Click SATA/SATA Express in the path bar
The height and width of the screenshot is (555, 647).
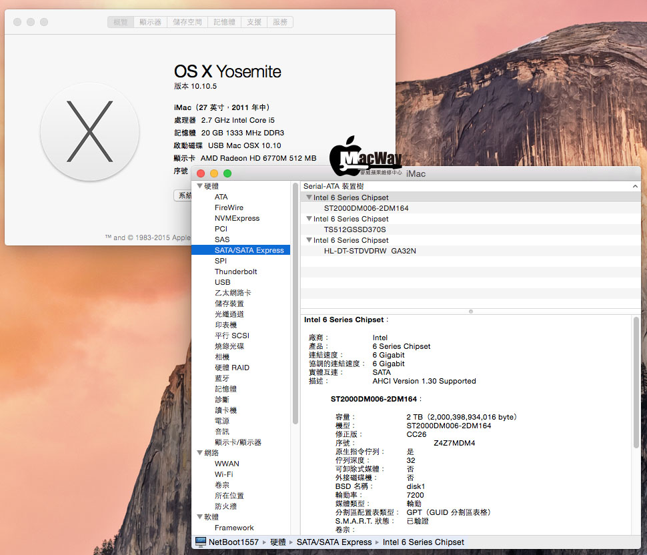coord(334,542)
